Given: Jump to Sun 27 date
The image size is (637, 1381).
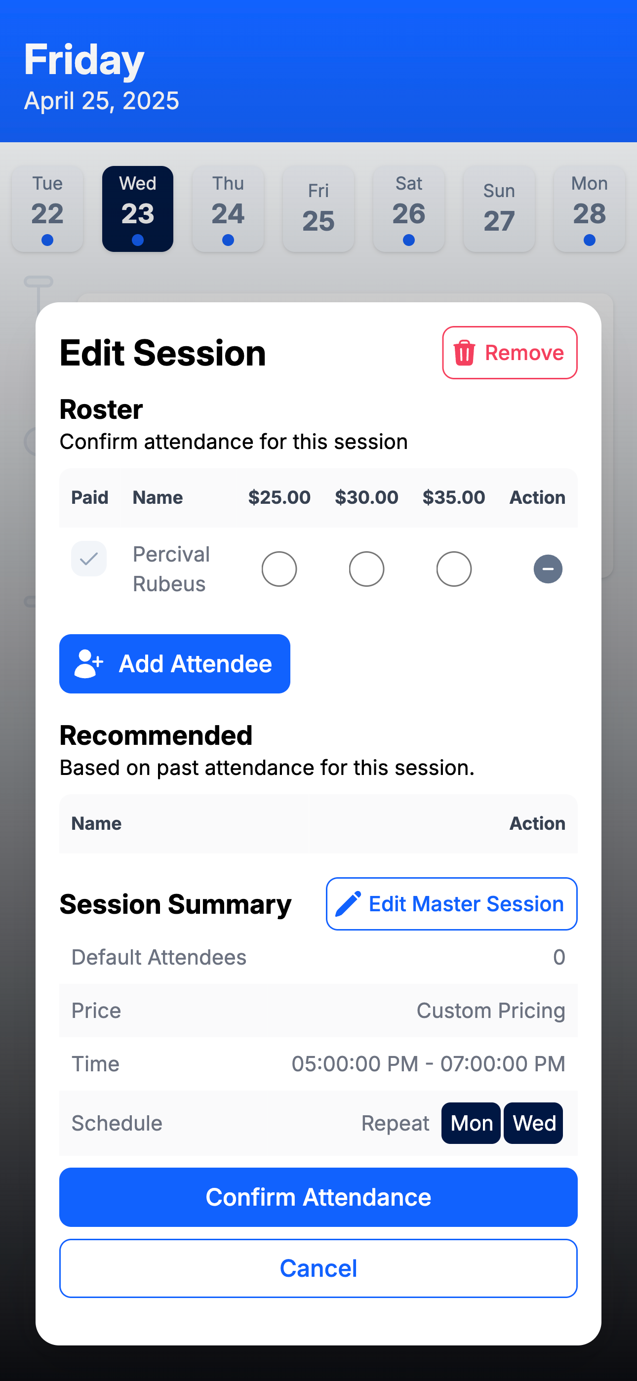Looking at the screenshot, I should point(499,209).
